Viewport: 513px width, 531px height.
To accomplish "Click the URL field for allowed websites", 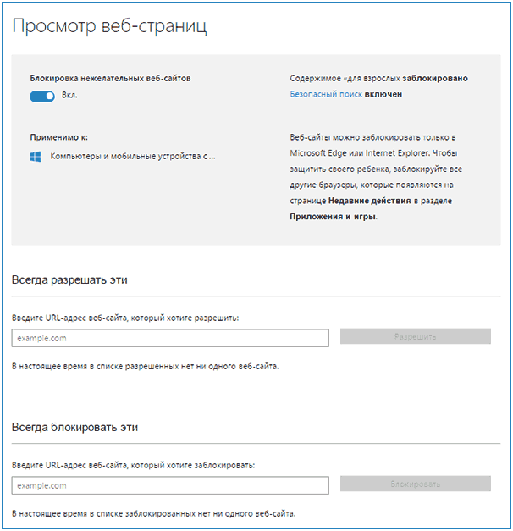I will (x=170, y=338).
